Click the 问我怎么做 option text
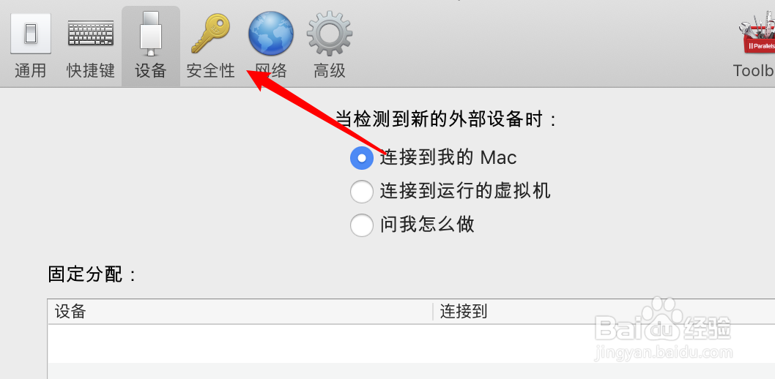Viewport: 775px width, 379px height. pyautogui.click(x=427, y=225)
